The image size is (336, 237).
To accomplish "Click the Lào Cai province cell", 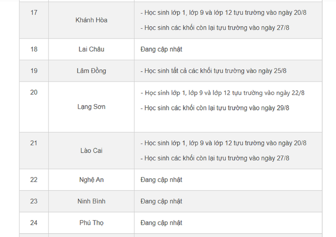I will [x=91, y=150].
